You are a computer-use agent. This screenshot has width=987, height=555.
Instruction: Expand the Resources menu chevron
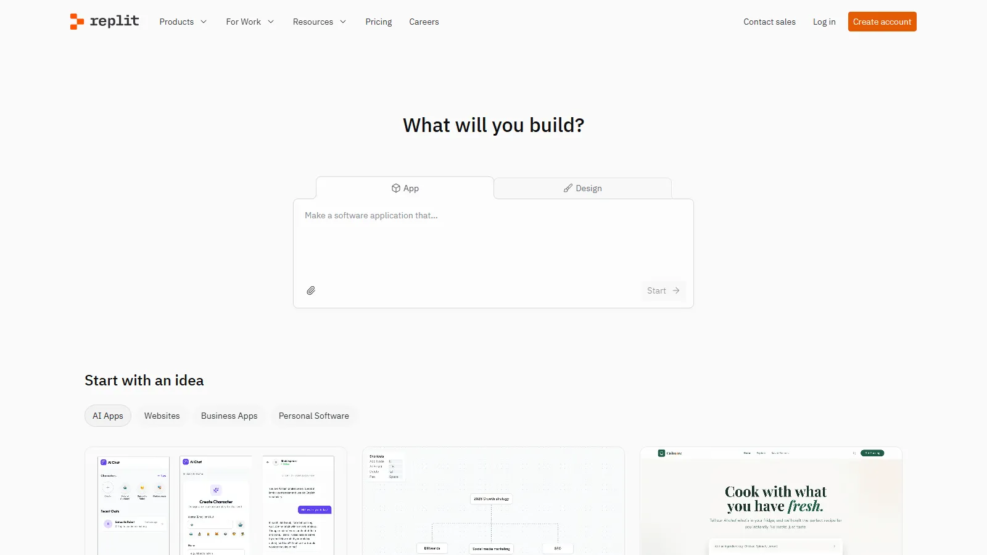point(343,22)
